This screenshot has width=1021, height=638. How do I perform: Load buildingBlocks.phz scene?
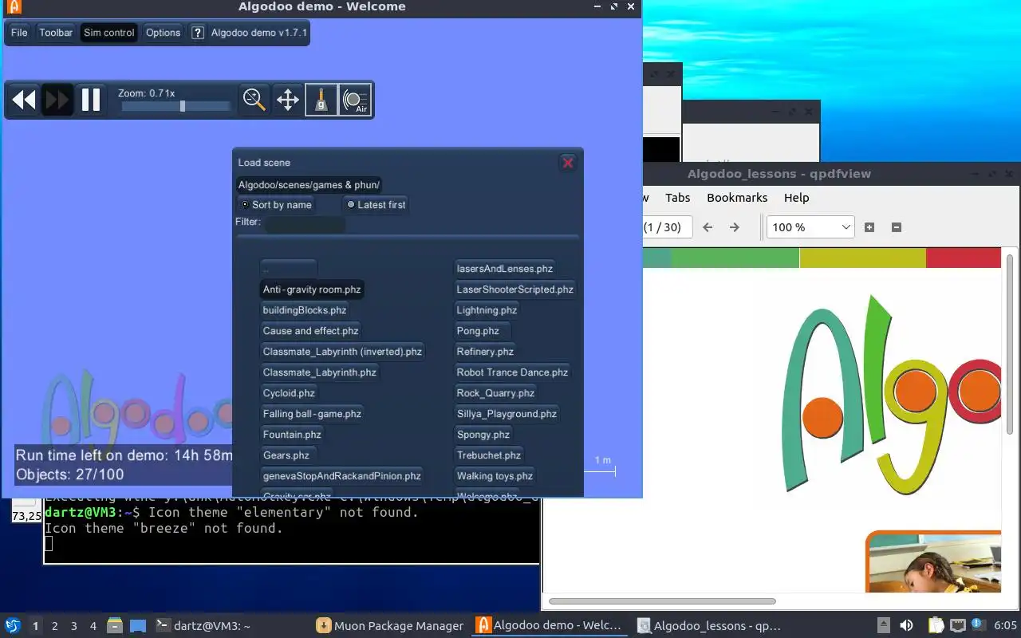pos(305,310)
